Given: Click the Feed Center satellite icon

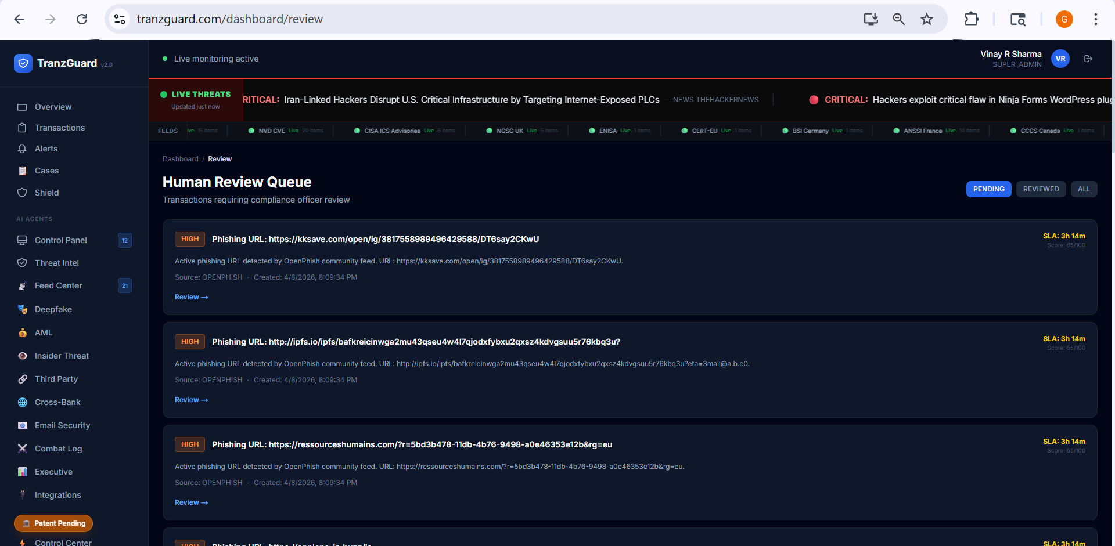Looking at the screenshot, I should pyautogui.click(x=22, y=285).
